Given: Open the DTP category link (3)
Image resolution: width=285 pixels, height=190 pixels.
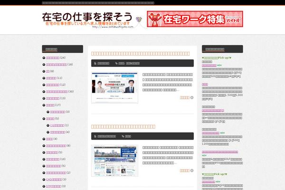Looking at the screenshot, I should 53,186.
